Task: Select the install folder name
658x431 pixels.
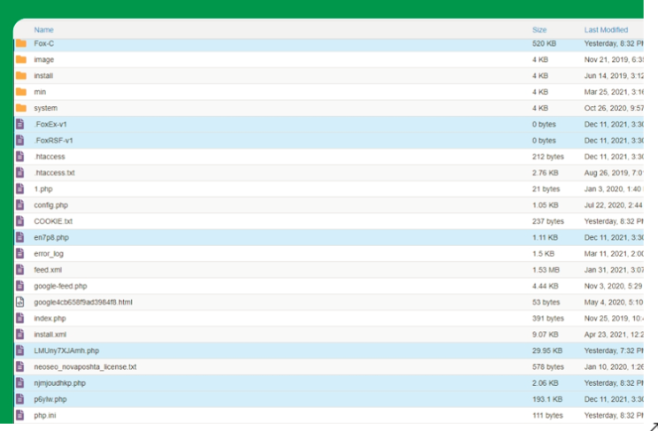Action: pyautogui.click(x=43, y=75)
